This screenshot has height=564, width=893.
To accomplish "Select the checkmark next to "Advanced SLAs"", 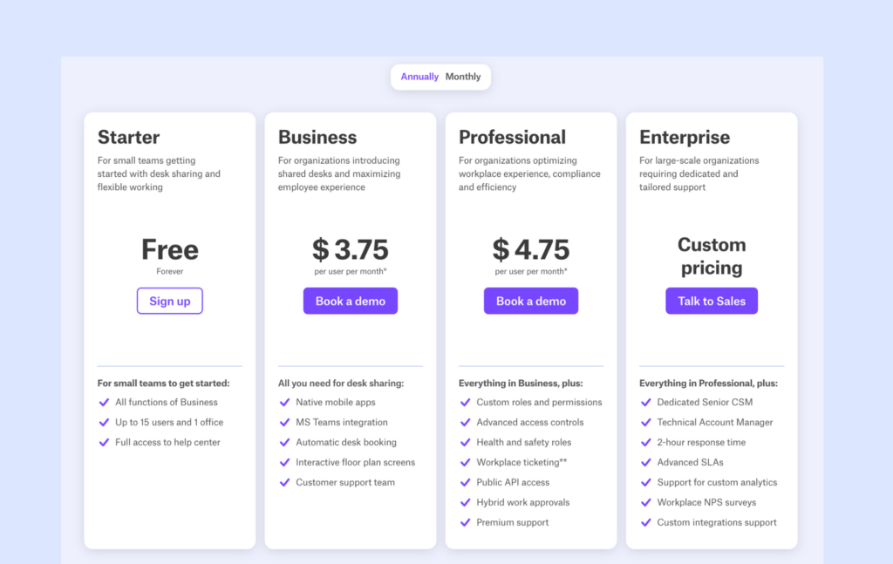I will [646, 462].
